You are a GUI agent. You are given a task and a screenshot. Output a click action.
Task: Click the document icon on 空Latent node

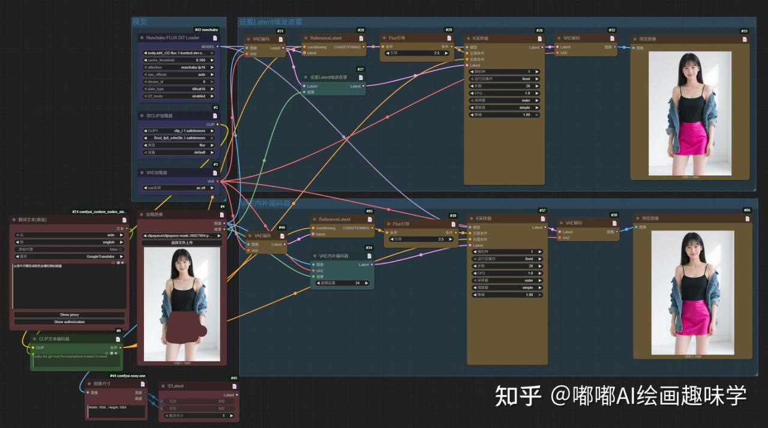pyautogui.click(x=233, y=386)
